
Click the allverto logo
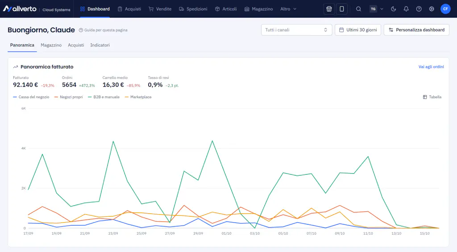point(20,9)
